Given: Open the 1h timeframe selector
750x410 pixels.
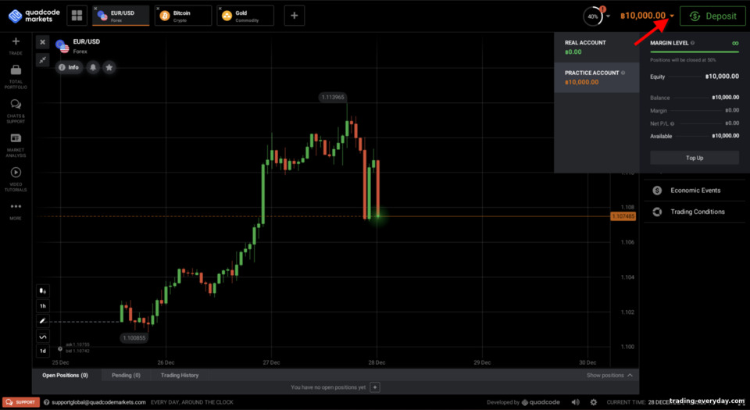Looking at the screenshot, I should click(42, 306).
